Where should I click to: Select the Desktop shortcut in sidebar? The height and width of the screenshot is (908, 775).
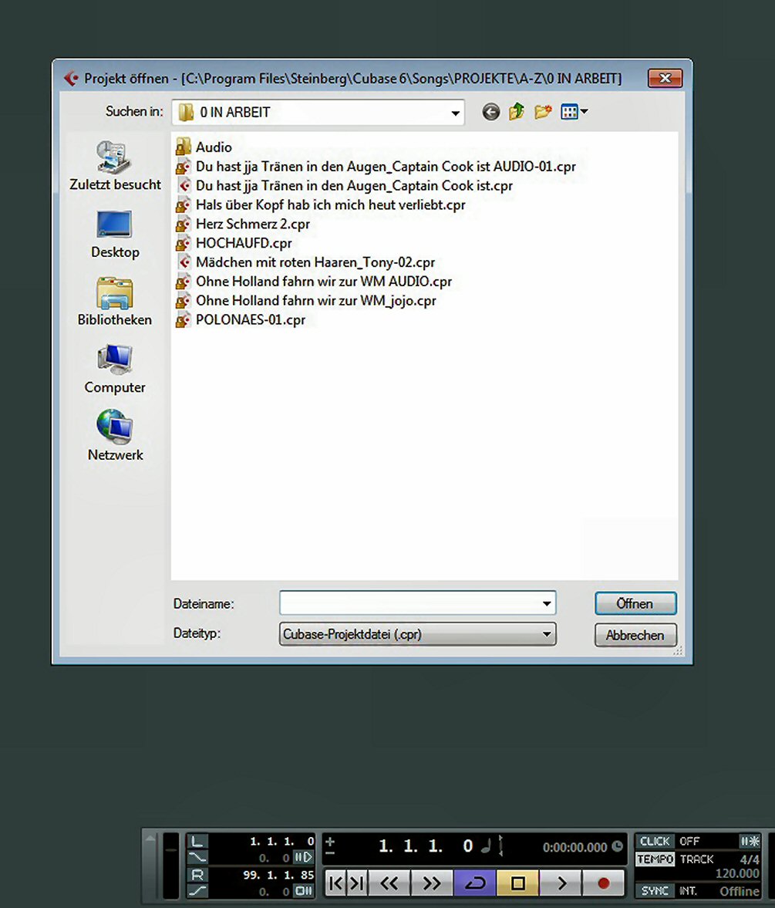115,234
